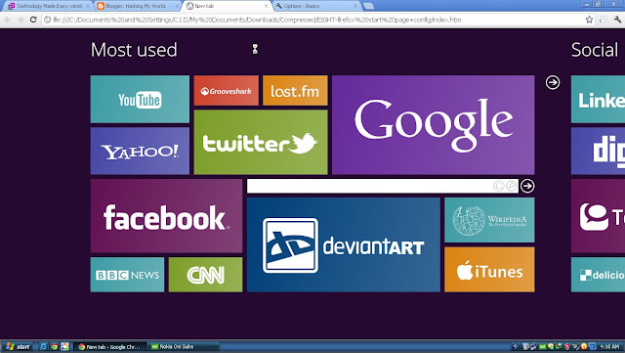Viewport: 625px width, 353px height.
Task: Click the magnifier icon inside the search box
Action: pos(511,186)
